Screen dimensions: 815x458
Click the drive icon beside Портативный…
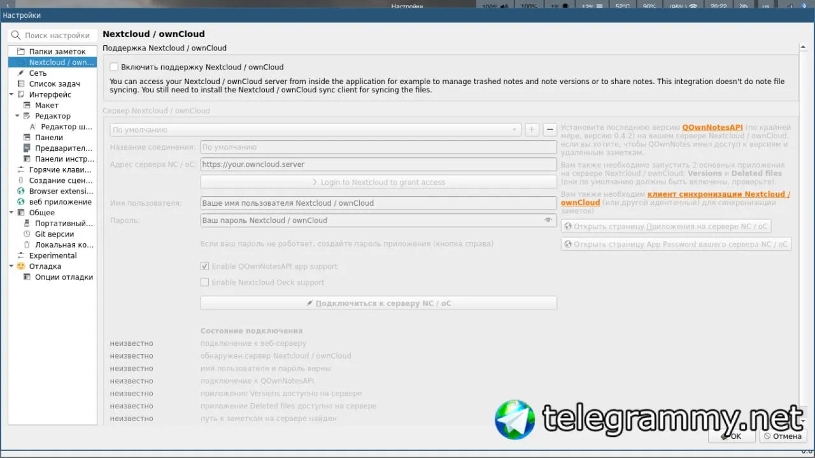(27, 224)
